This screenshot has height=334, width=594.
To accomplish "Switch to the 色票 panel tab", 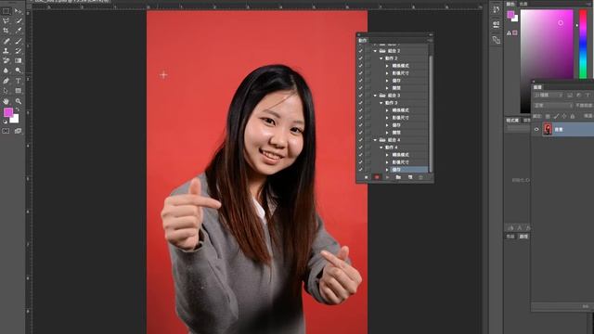I will (523, 4).
